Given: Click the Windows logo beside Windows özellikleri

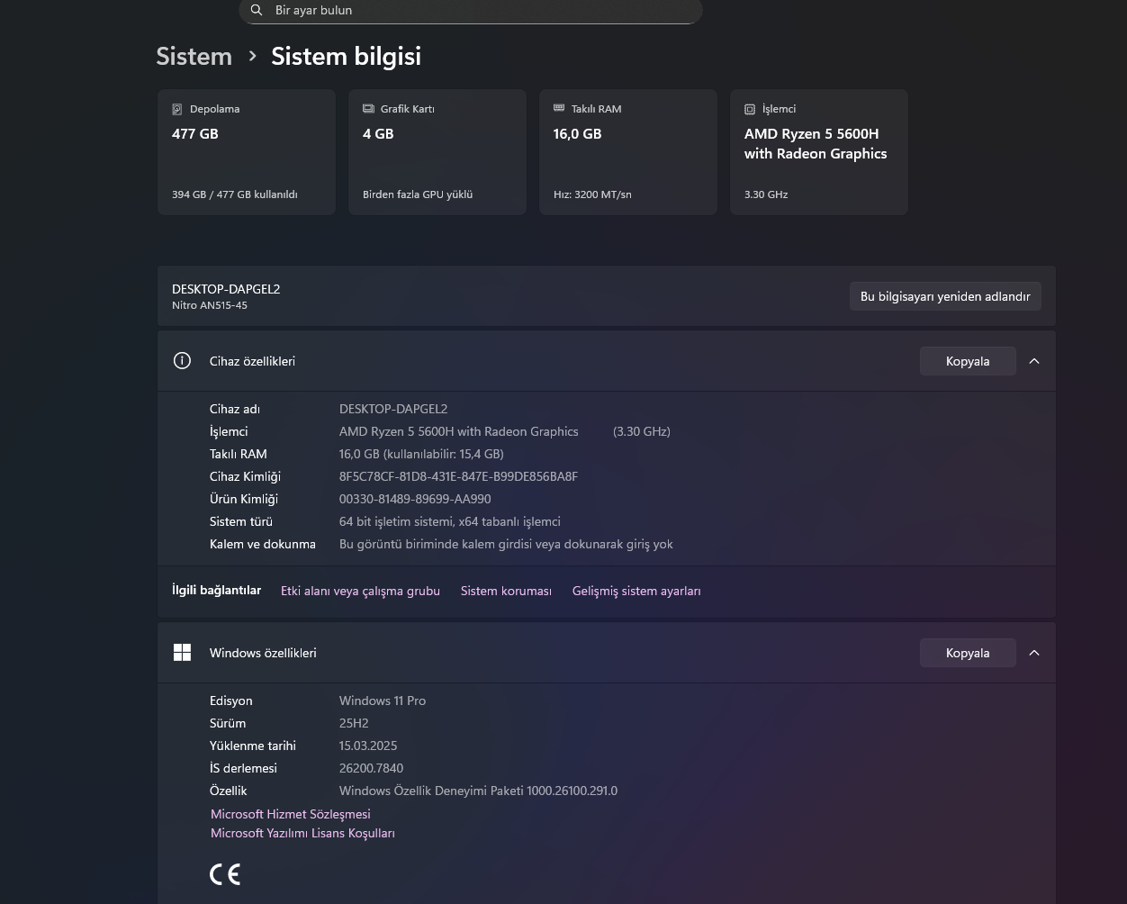Looking at the screenshot, I should [x=182, y=653].
